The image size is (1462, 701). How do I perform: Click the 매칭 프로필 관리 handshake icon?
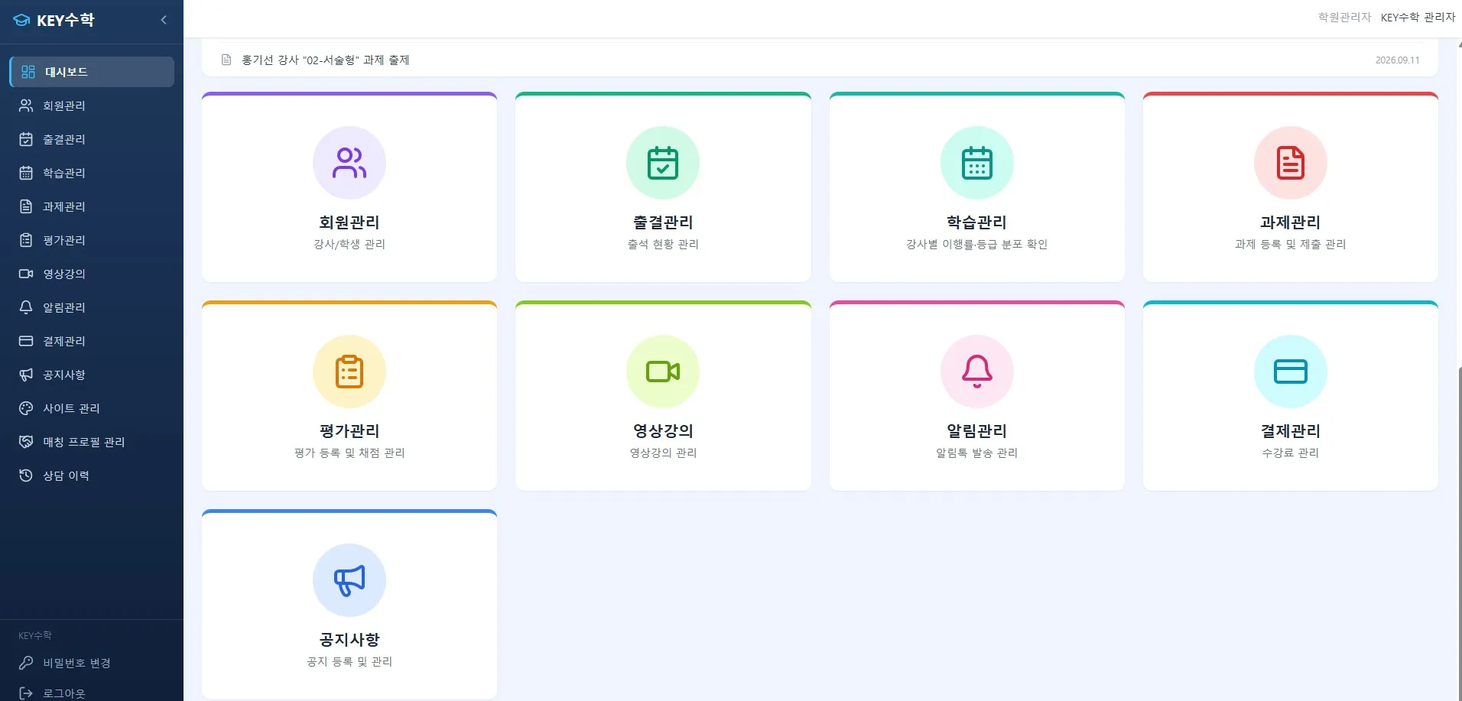pyautogui.click(x=26, y=442)
